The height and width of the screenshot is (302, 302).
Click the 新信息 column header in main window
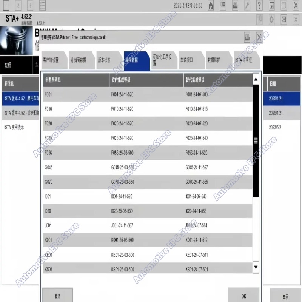pyautogui.click(x=21, y=83)
